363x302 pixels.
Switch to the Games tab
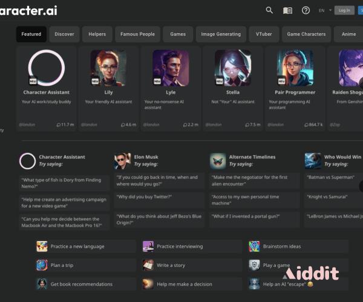tap(178, 34)
